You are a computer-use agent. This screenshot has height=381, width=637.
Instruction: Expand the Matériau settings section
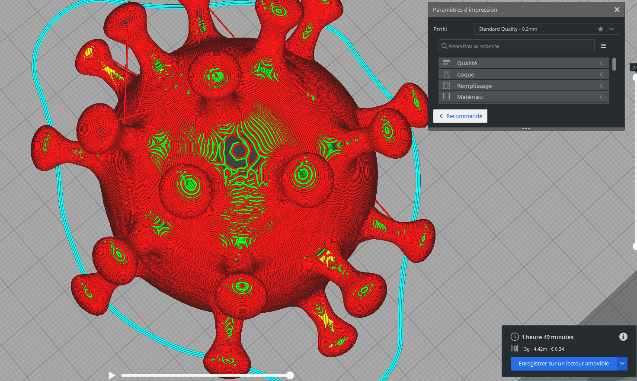pos(523,97)
